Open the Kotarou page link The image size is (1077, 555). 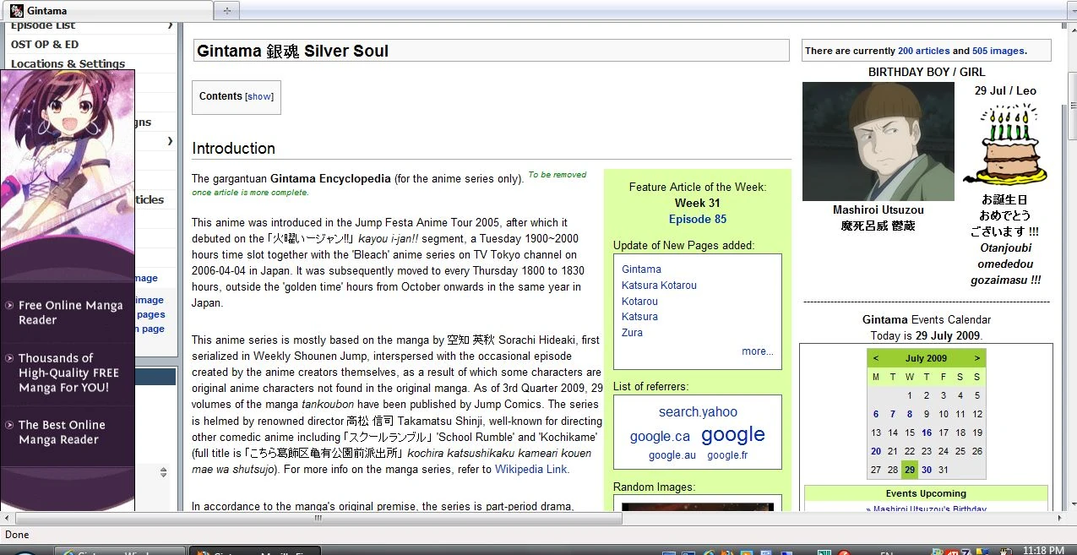639,302
